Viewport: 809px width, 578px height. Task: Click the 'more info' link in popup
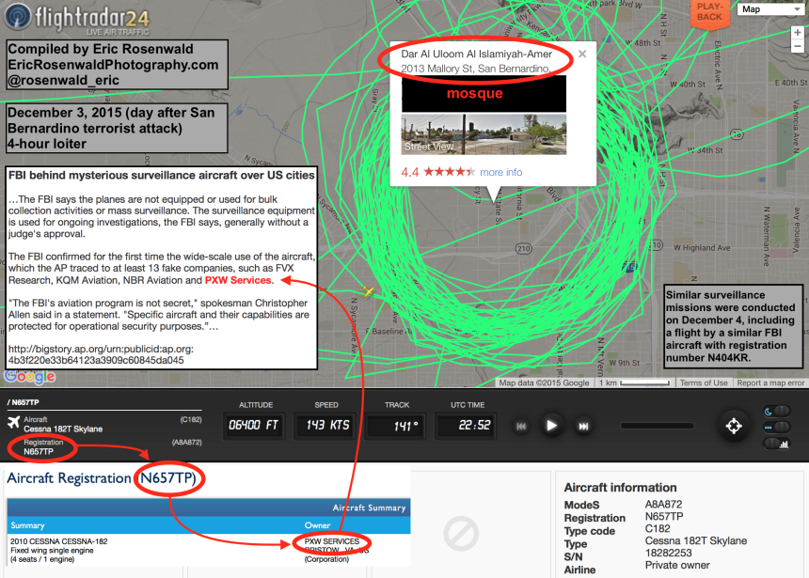[x=500, y=173]
